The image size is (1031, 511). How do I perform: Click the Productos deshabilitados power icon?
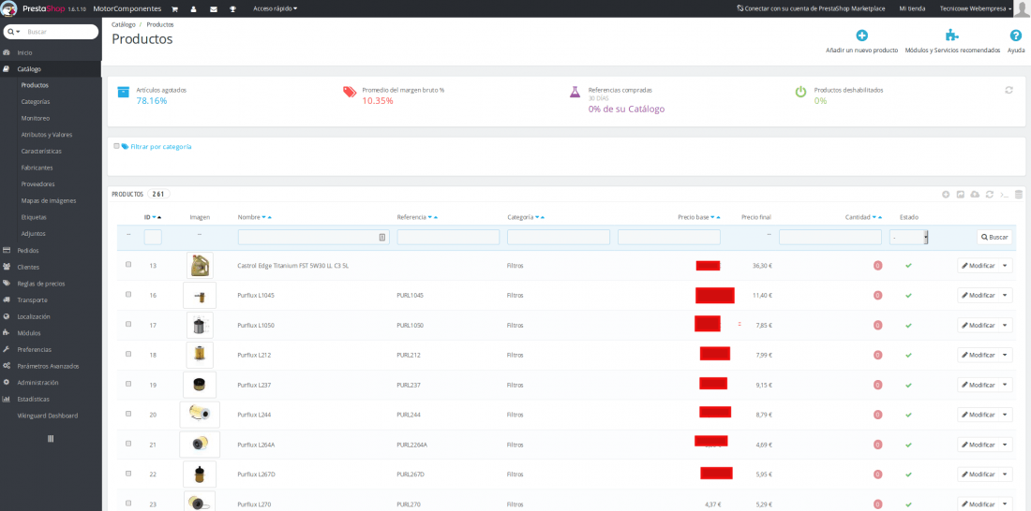click(x=800, y=92)
